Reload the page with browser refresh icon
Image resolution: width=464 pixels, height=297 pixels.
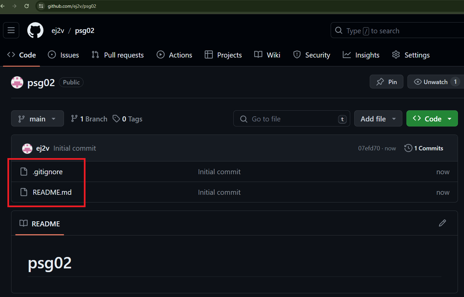27,6
